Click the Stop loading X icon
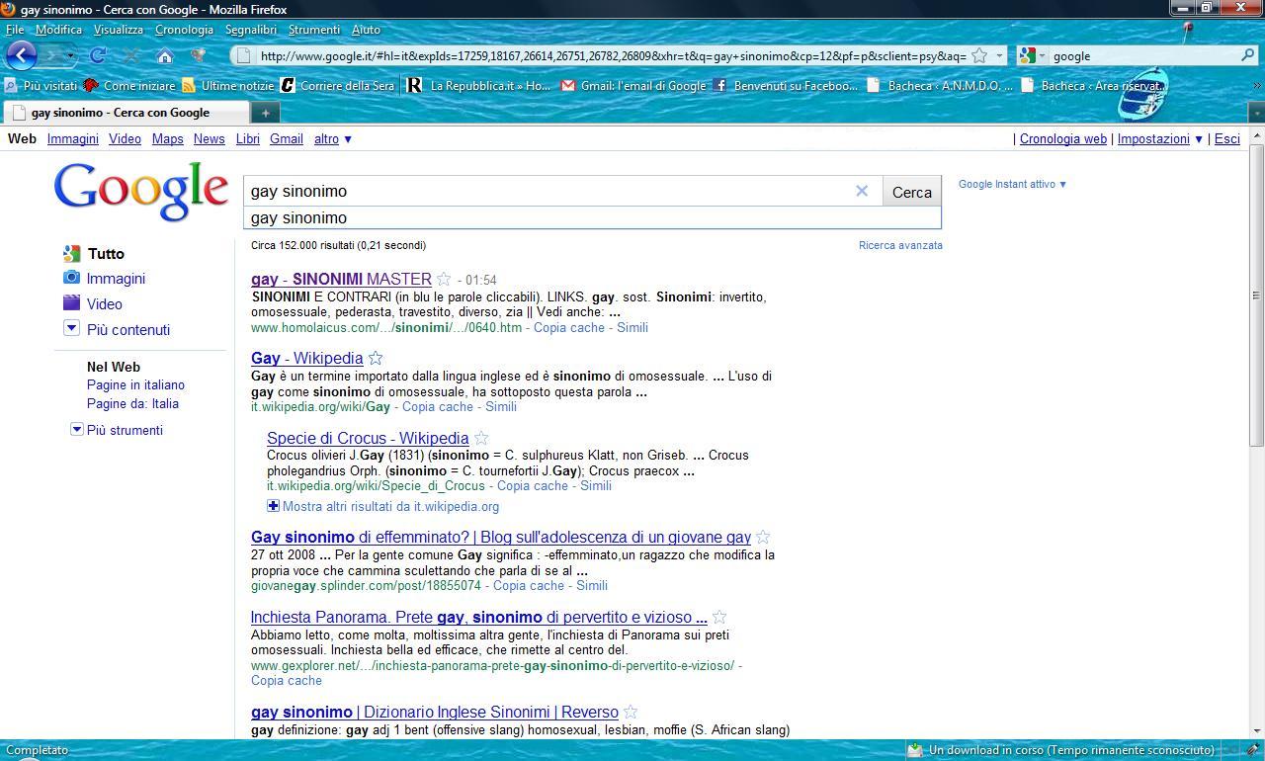The width and height of the screenshot is (1265, 761). tap(130, 55)
